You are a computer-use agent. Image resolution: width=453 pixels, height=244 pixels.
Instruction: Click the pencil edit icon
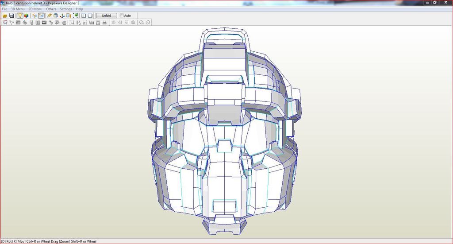[x=50, y=15]
